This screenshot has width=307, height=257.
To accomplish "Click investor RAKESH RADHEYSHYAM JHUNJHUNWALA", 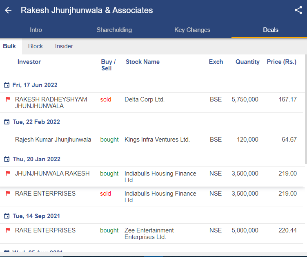I will (x=51, y=103).
